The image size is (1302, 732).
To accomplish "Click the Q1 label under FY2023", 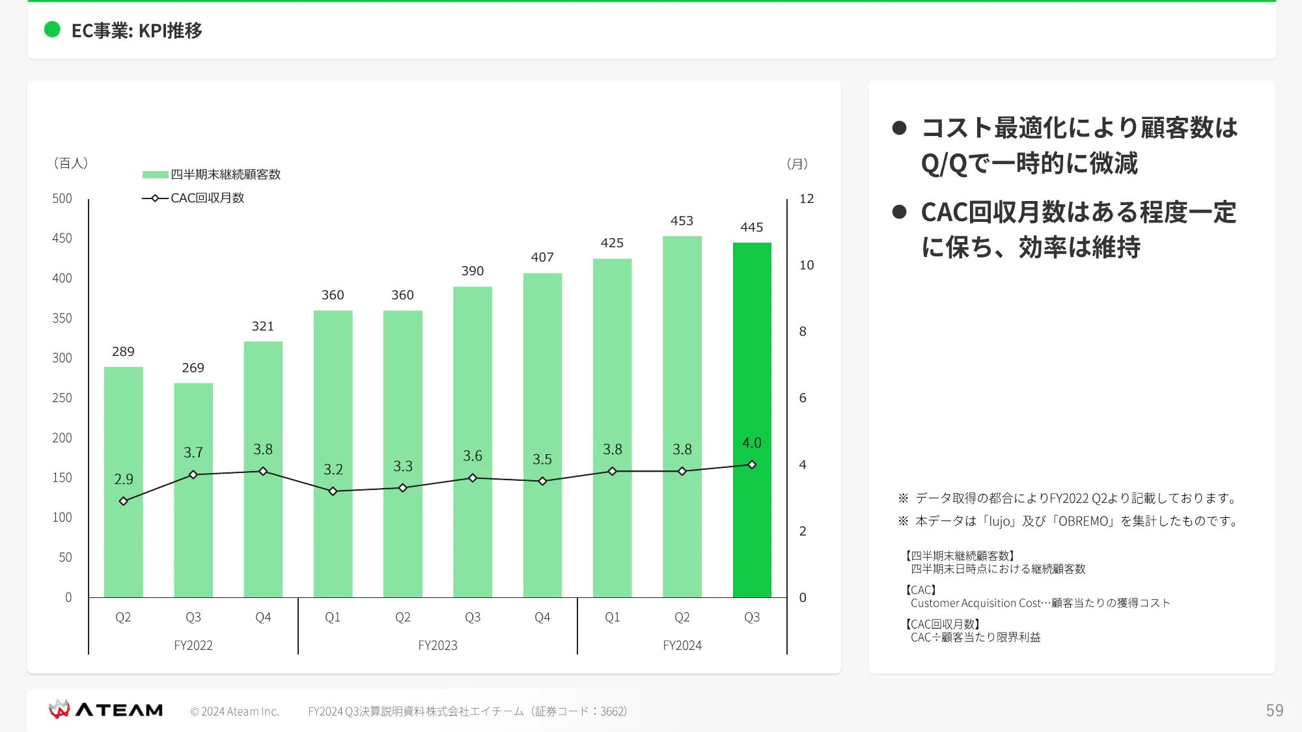I will (x=333, y=617).
